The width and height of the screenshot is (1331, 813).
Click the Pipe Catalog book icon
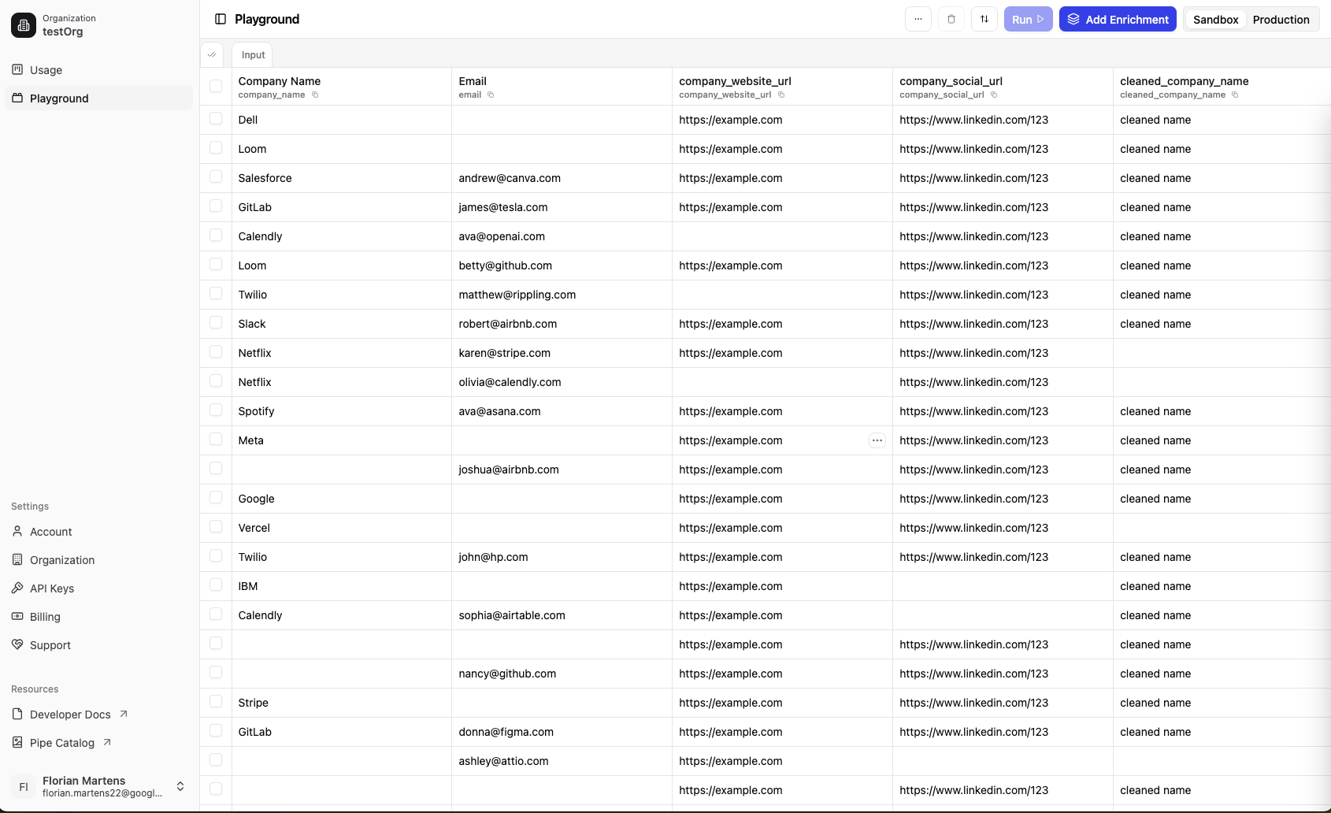17,742
